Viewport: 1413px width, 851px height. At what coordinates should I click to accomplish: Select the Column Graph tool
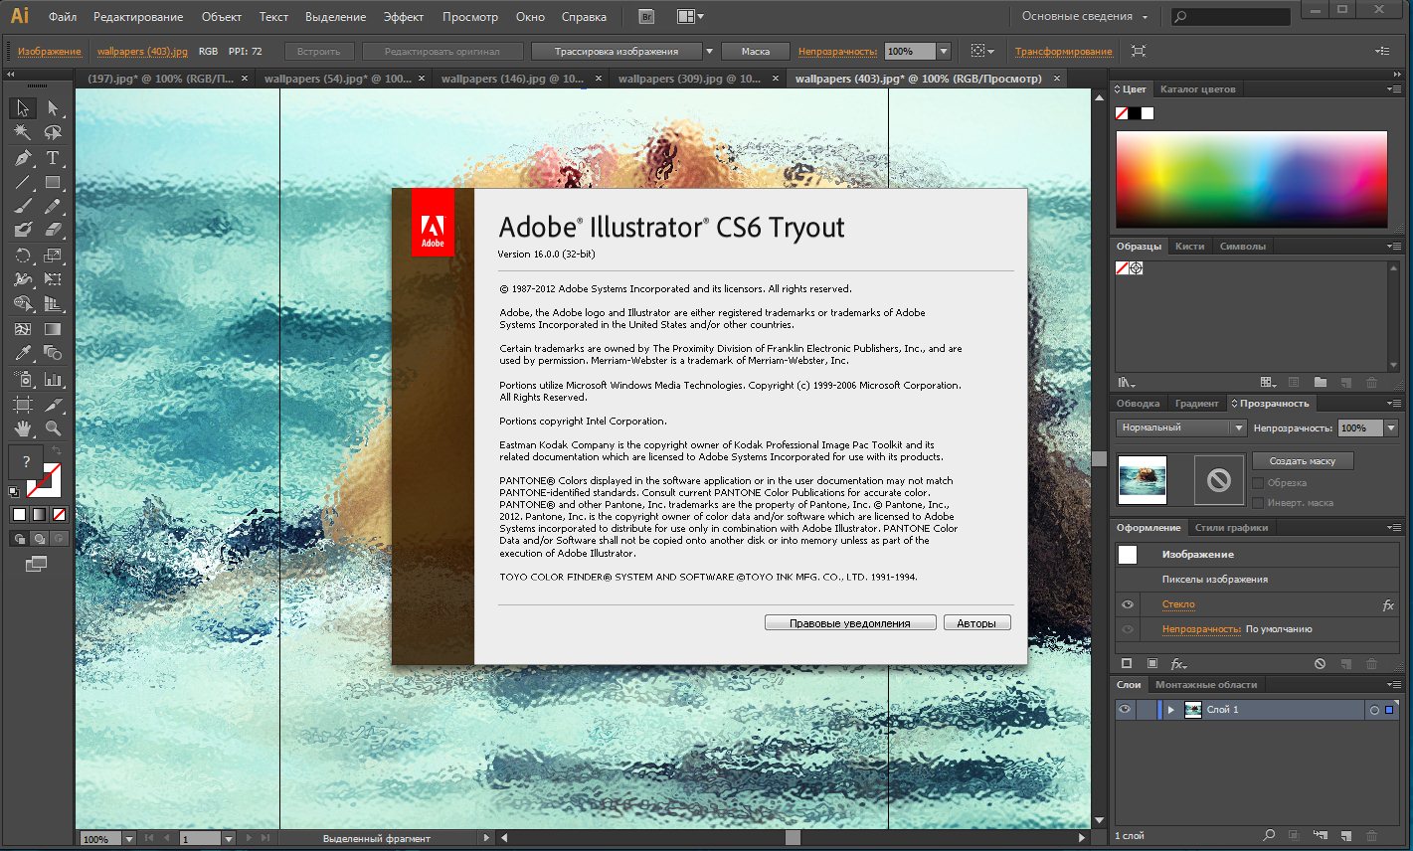click(53, 380)
